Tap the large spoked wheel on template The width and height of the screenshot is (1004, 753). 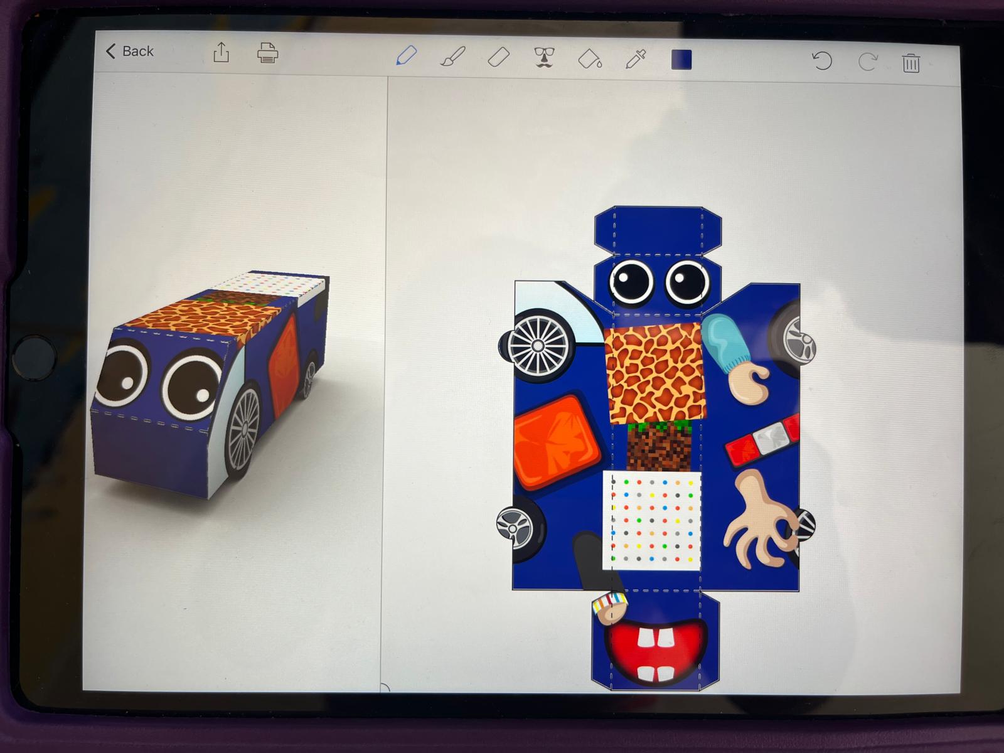tap(537, 346)
